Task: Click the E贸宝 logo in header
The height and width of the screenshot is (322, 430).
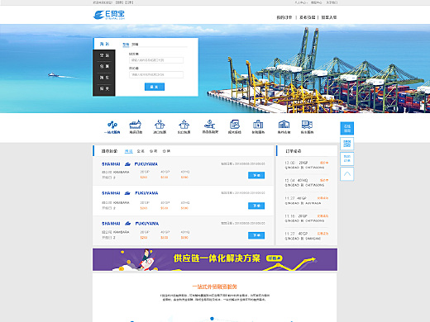Action: click(109, 15)
